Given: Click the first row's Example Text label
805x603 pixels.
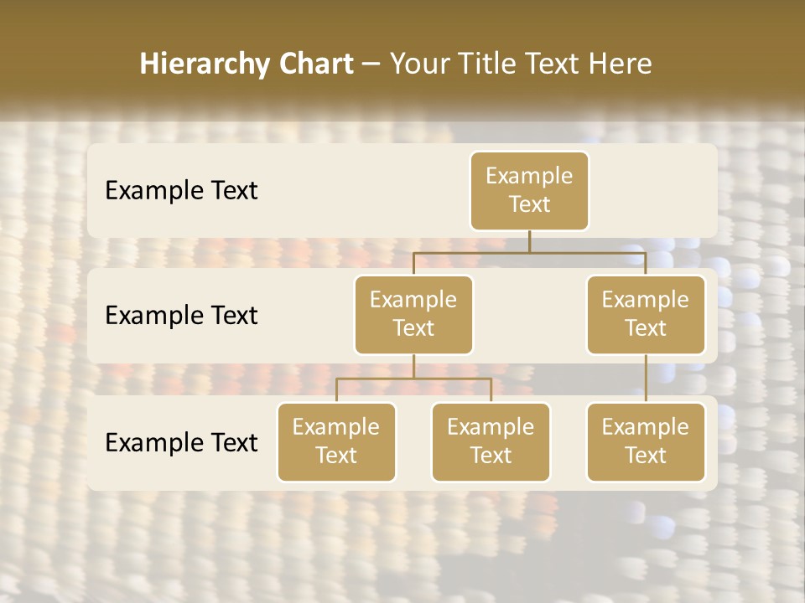Looking at the screenshot, I should (x=181, y=190).
